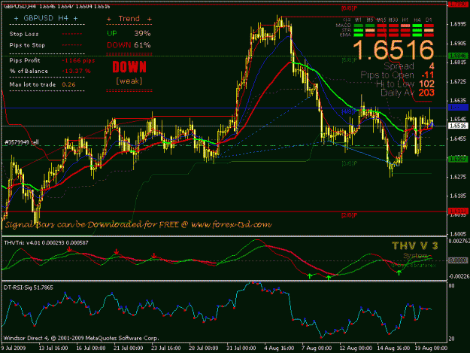Image resolution: width=470 pixels, height=353 pixels.
Task: Click the THV V 3 system title
Action: 415,246
